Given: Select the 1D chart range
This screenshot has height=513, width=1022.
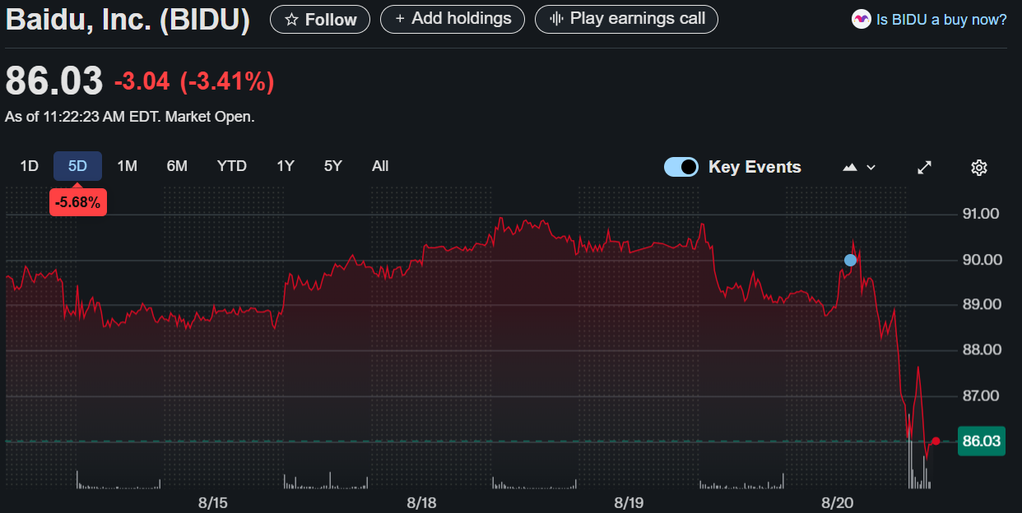Looking at the screenshot, I should pyautogui.click(x=30, y=166).
